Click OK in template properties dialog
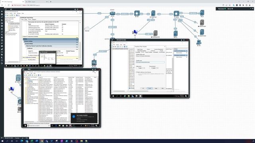Screen dimensions: 255x143 pos(143,88)
